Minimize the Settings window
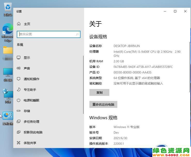Screen dimensions: 191x157 coord(165,11)
